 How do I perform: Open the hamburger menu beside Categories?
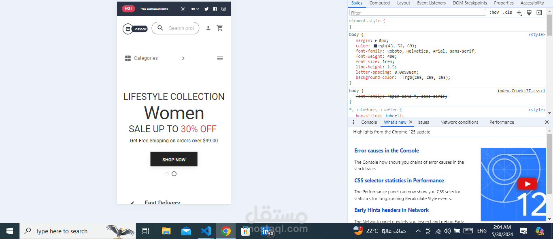(220, 58)
